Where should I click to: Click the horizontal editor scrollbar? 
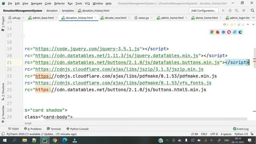click(x=146, y=119)
